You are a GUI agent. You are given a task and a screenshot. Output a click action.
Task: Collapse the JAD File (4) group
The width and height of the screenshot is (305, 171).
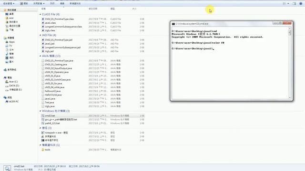(x=40, y=35)
